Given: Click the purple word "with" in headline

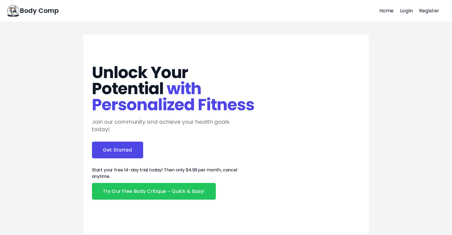Looking at the screenshot, I should point(184,88).
